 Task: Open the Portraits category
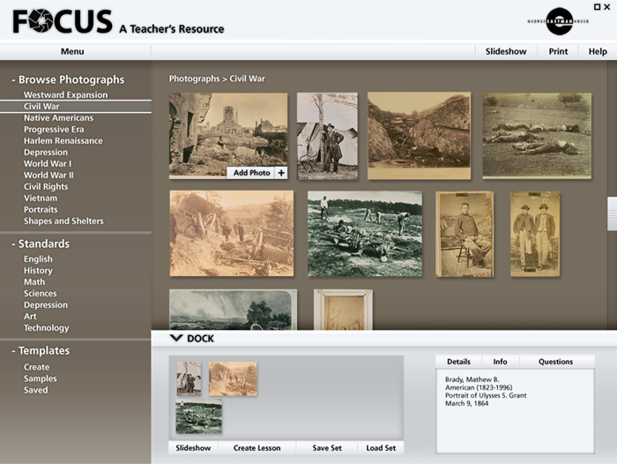41,209
